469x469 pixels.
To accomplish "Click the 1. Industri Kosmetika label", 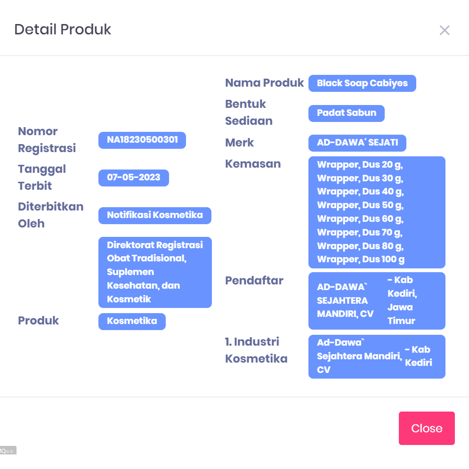I will (x=256, y=350).
